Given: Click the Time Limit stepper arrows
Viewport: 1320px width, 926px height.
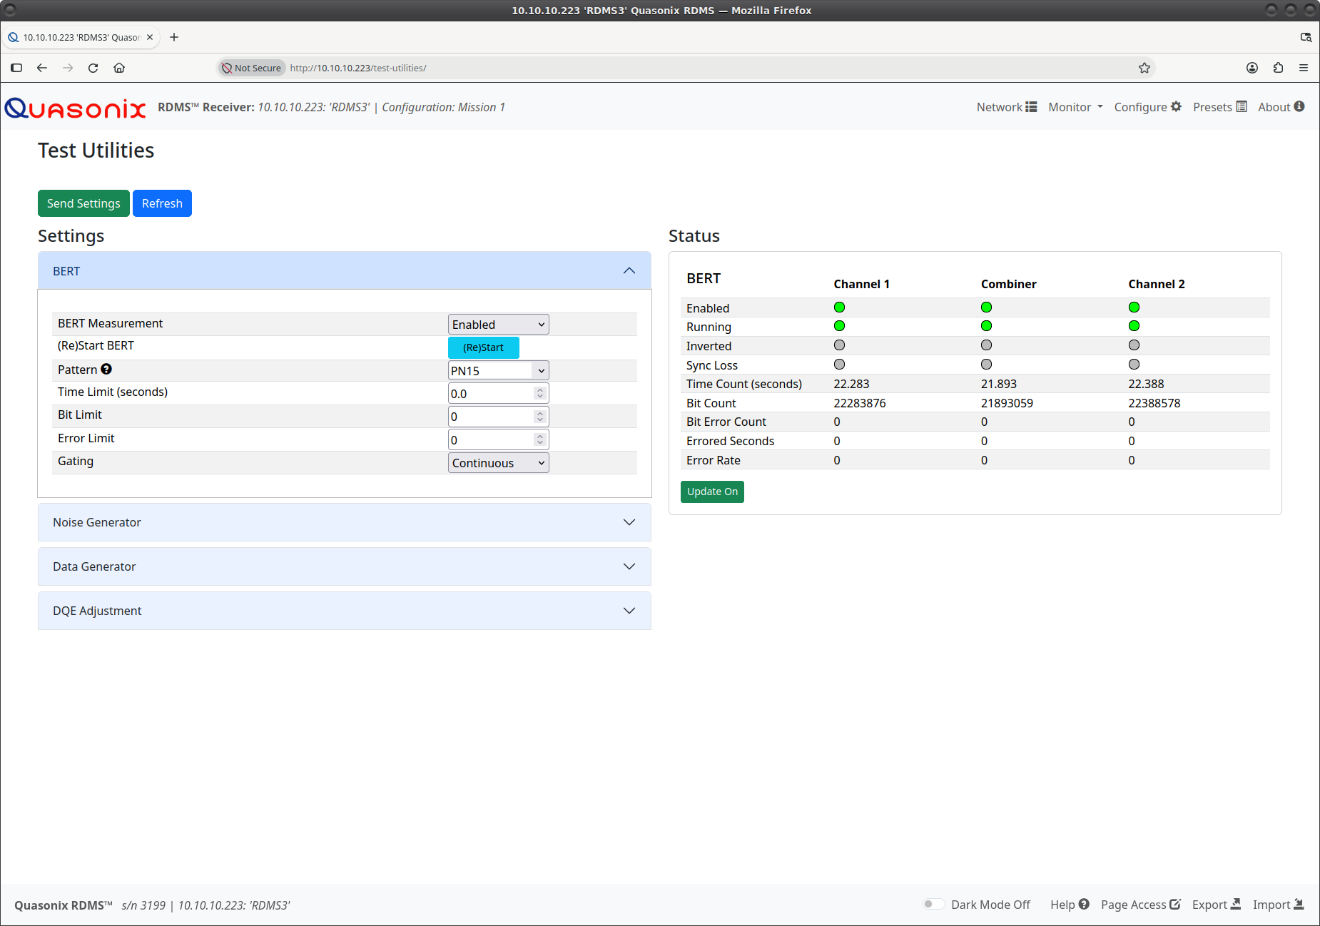Looking at the screenshot, I should [x=540, y=393].
